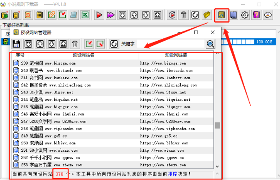This screenshot has width=280, height=180.
Task: Select row 251 58小说网 www.wbxsw.com
Action: [x=113, y=150]
